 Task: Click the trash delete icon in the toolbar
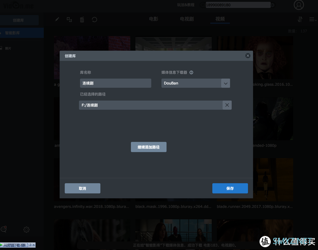(82, 20)
